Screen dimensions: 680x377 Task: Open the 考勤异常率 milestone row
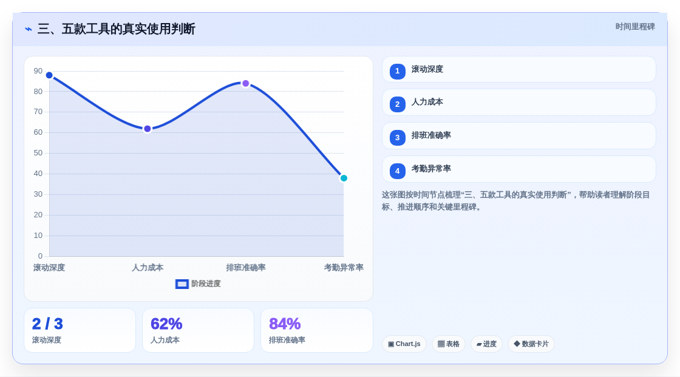click(518, 169)
